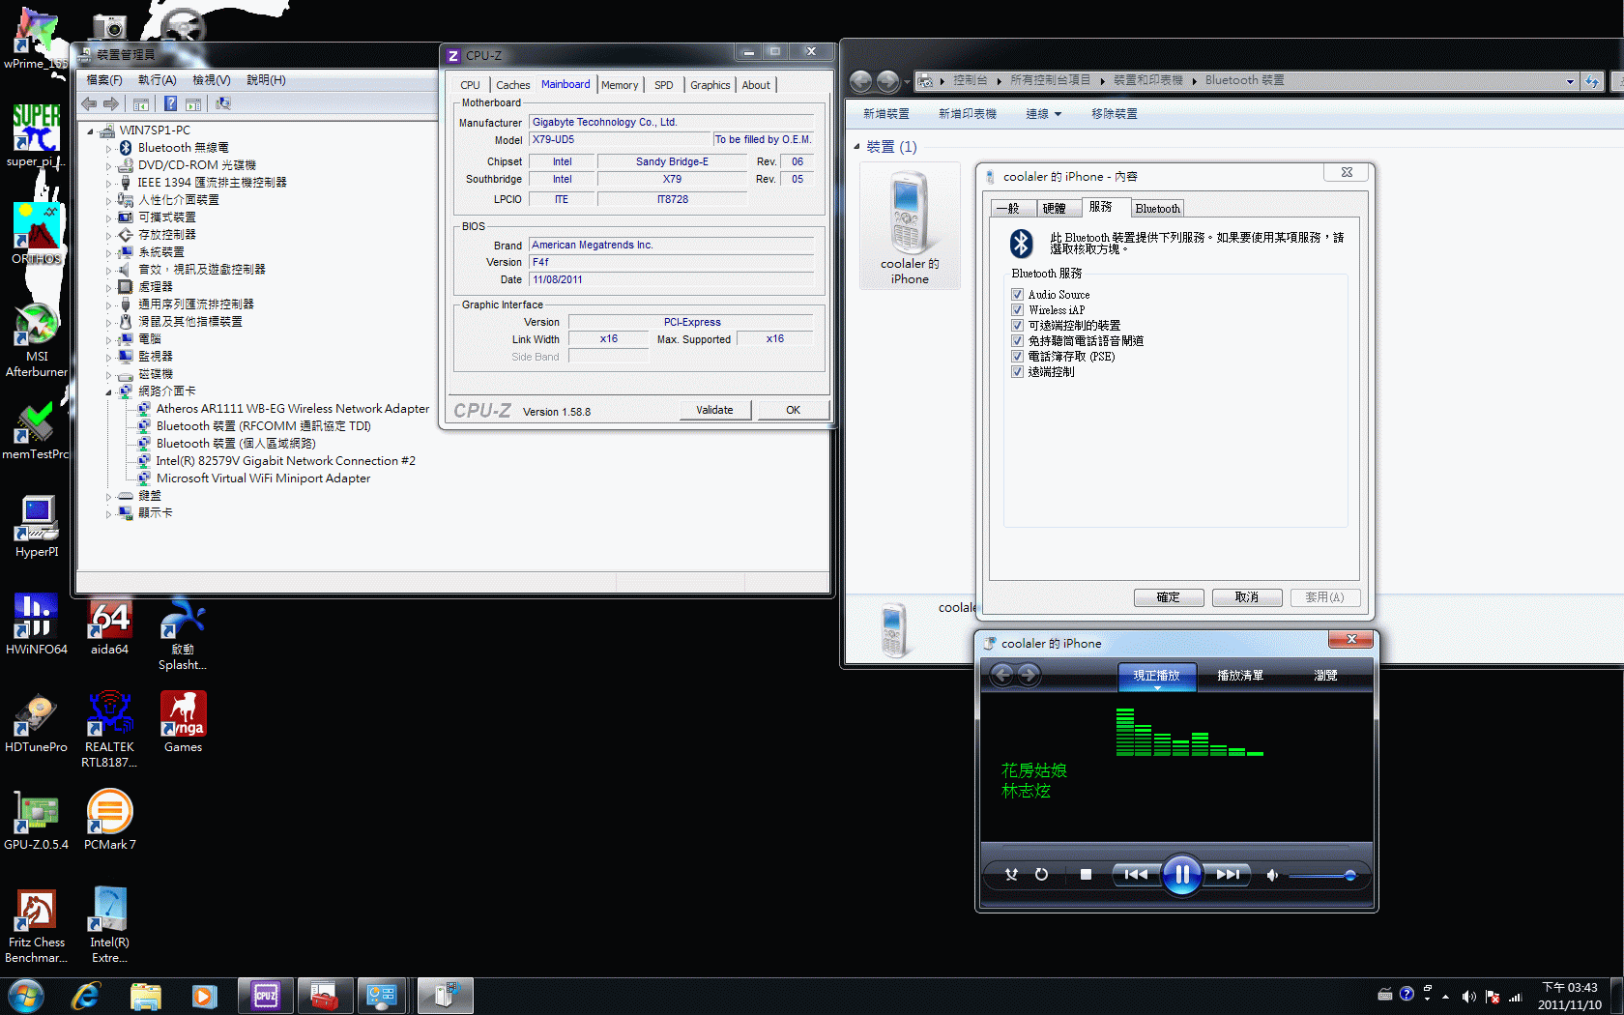This screenshot has height=1015, width=1624.
Task: Launch HWiNFO64 desktop shortcut
Action: point(37,623)
